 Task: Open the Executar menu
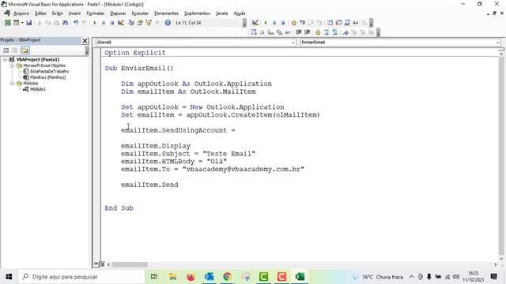[x=140, y=13]
